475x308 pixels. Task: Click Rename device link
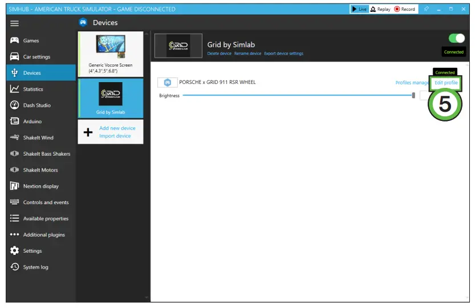click(x=247, y=54)
